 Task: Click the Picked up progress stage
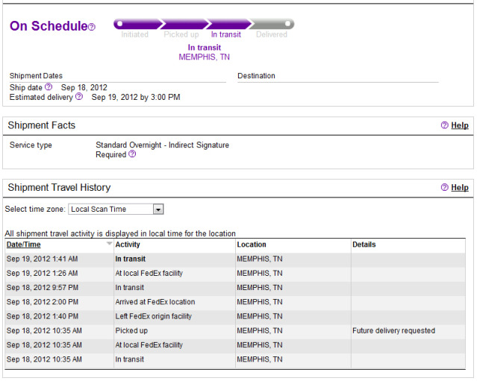(x=181, y=34)
